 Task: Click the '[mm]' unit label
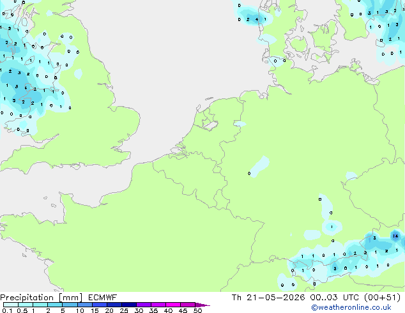tap(70, 298)
